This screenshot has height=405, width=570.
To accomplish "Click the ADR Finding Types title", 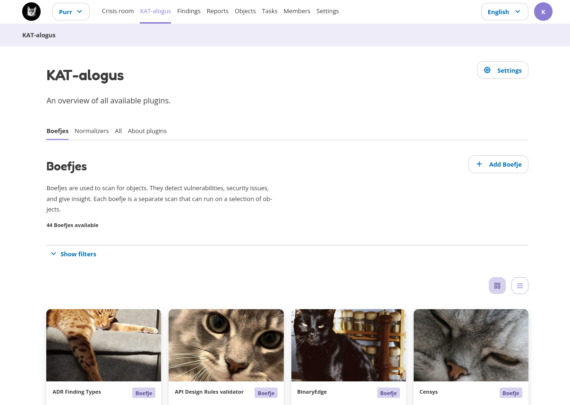I will click(x=77, y=392).
